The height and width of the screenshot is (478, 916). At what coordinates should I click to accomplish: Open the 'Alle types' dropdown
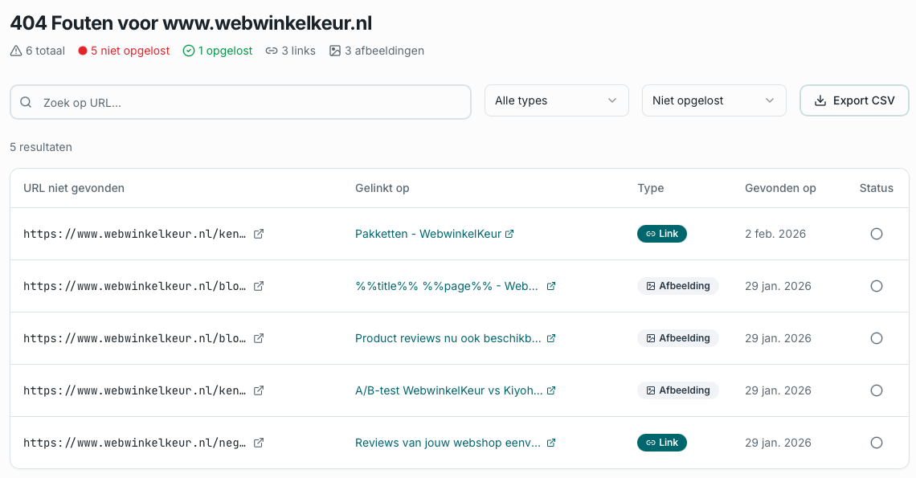click(x=556, y=100)
